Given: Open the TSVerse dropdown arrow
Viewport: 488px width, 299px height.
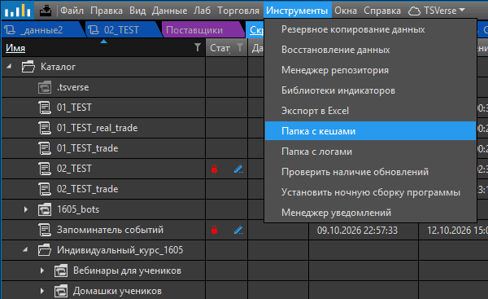Looking at the screenshot, I should 462,11.
